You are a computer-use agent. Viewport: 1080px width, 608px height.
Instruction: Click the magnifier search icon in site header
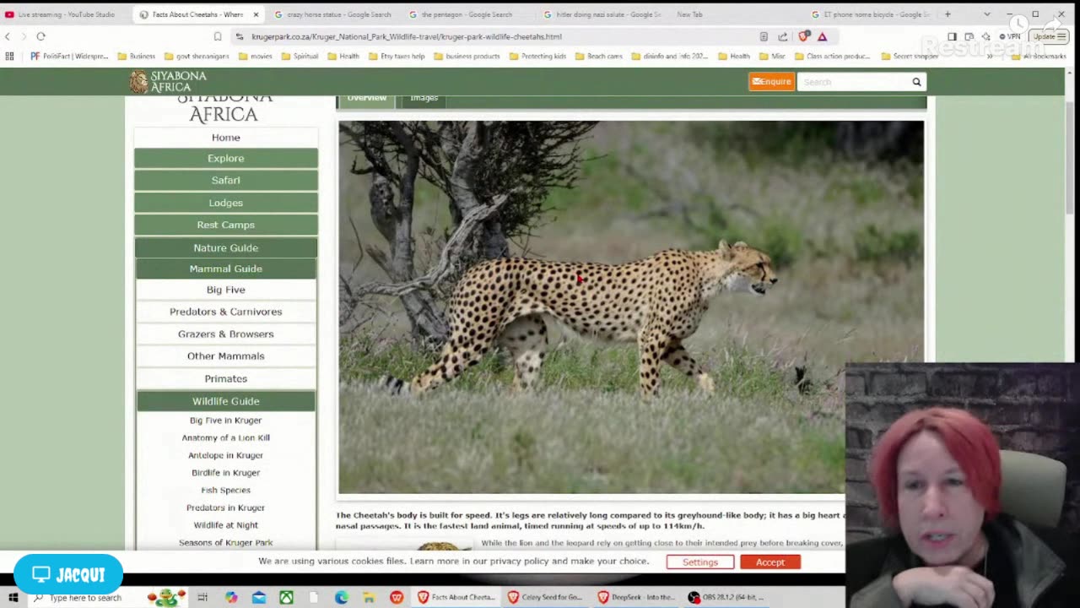point(916,82)
